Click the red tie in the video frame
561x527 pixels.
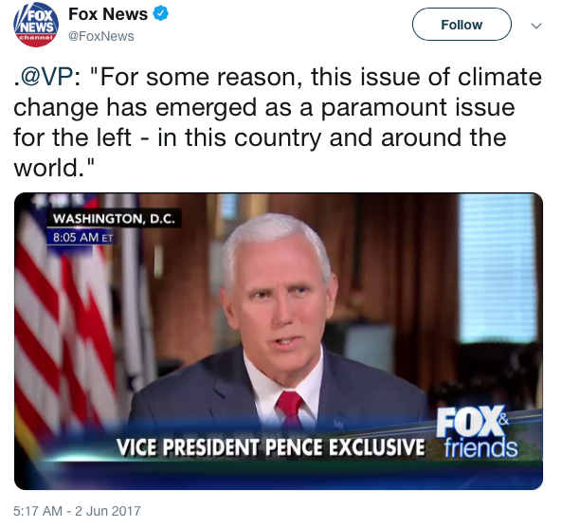pos(290,406)
